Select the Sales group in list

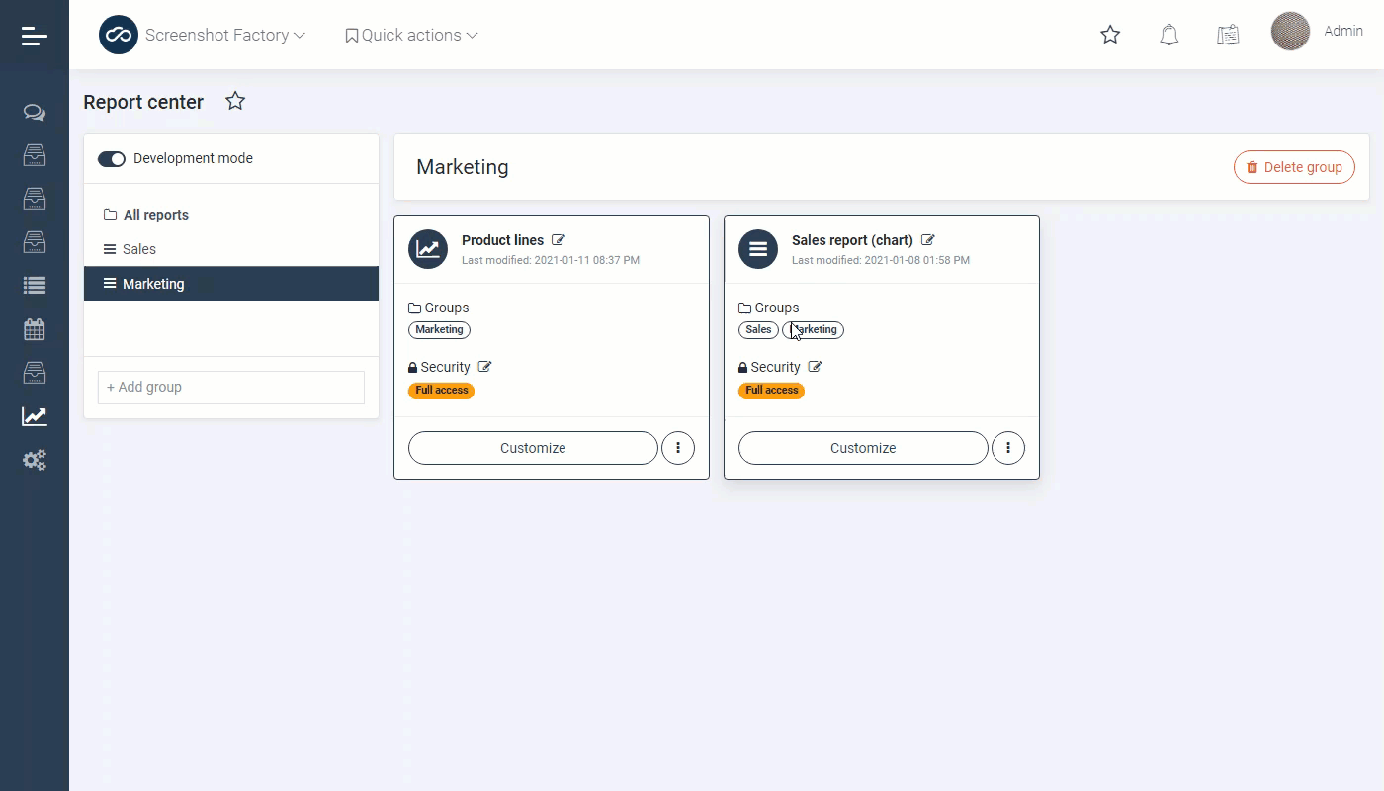pos(139,249)
